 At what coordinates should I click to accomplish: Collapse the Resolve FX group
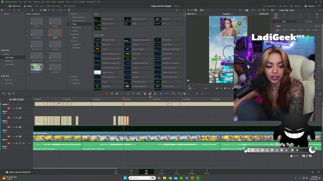tap(69, 34)
